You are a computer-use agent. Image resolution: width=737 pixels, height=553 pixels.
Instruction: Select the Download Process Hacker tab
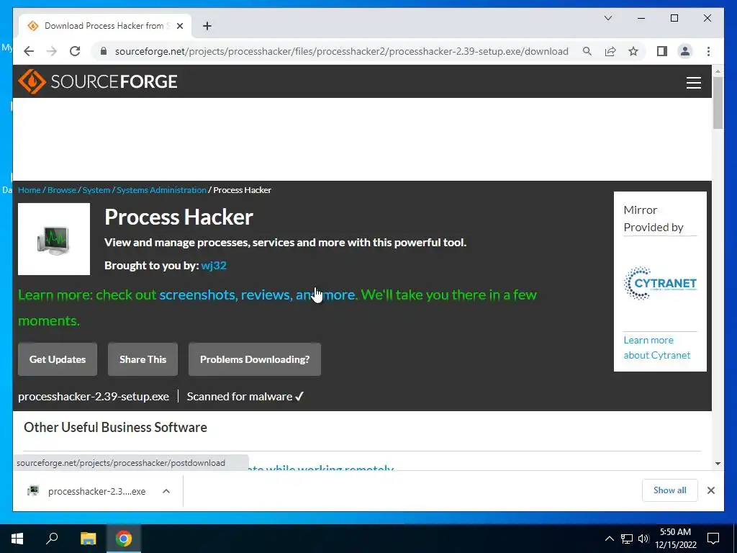click(x=104, y=26)
